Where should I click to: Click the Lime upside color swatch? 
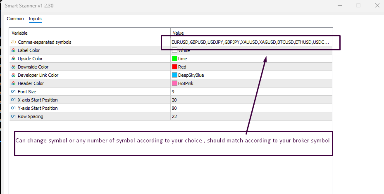174,59
